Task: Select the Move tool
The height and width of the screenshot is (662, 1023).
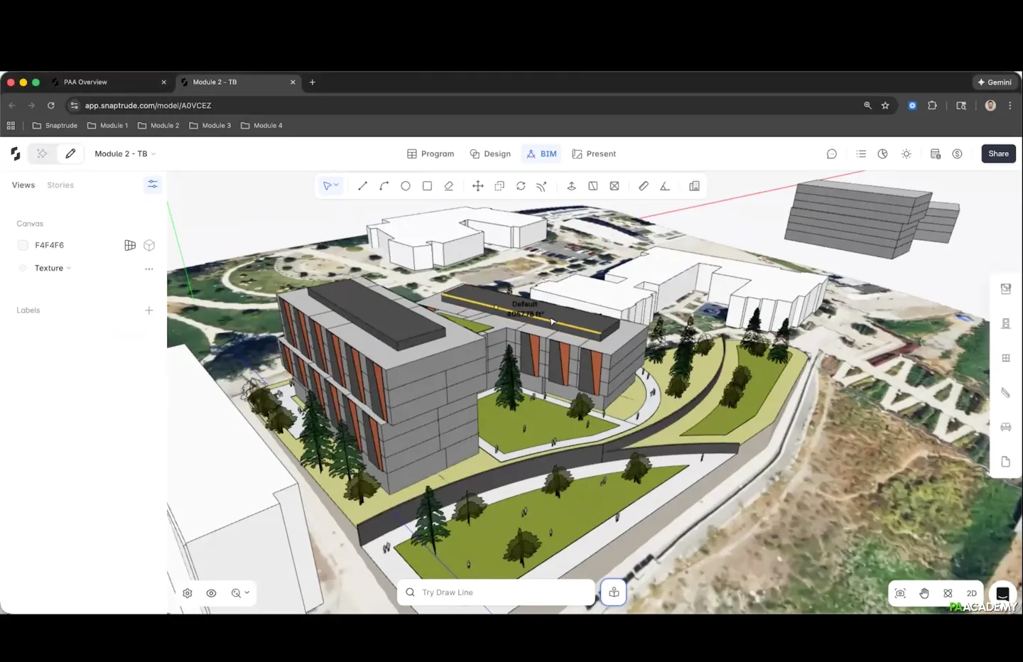Action: point(478,186)
